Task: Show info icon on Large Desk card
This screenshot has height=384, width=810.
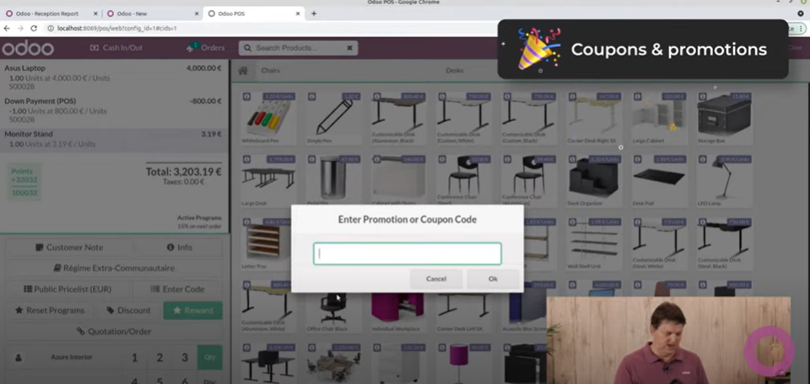Action: point(247,160)
